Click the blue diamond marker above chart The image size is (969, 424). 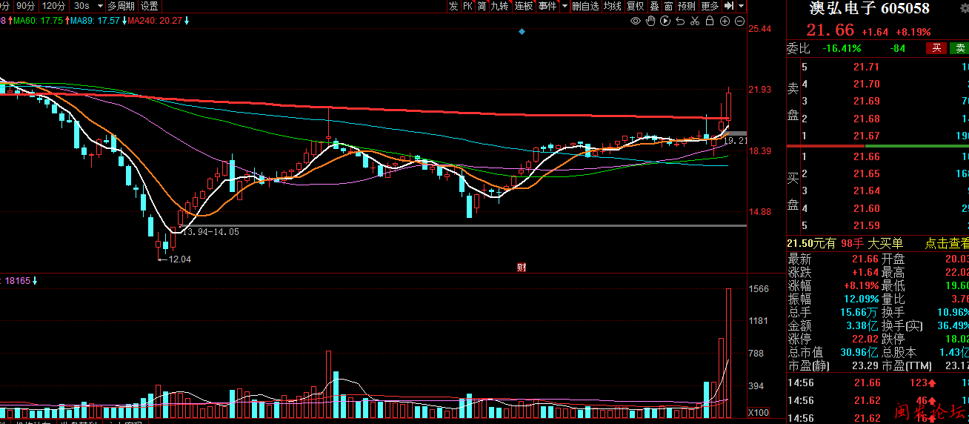tap(522, 32)
